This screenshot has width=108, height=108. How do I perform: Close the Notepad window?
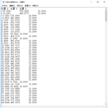click(104, 2)
